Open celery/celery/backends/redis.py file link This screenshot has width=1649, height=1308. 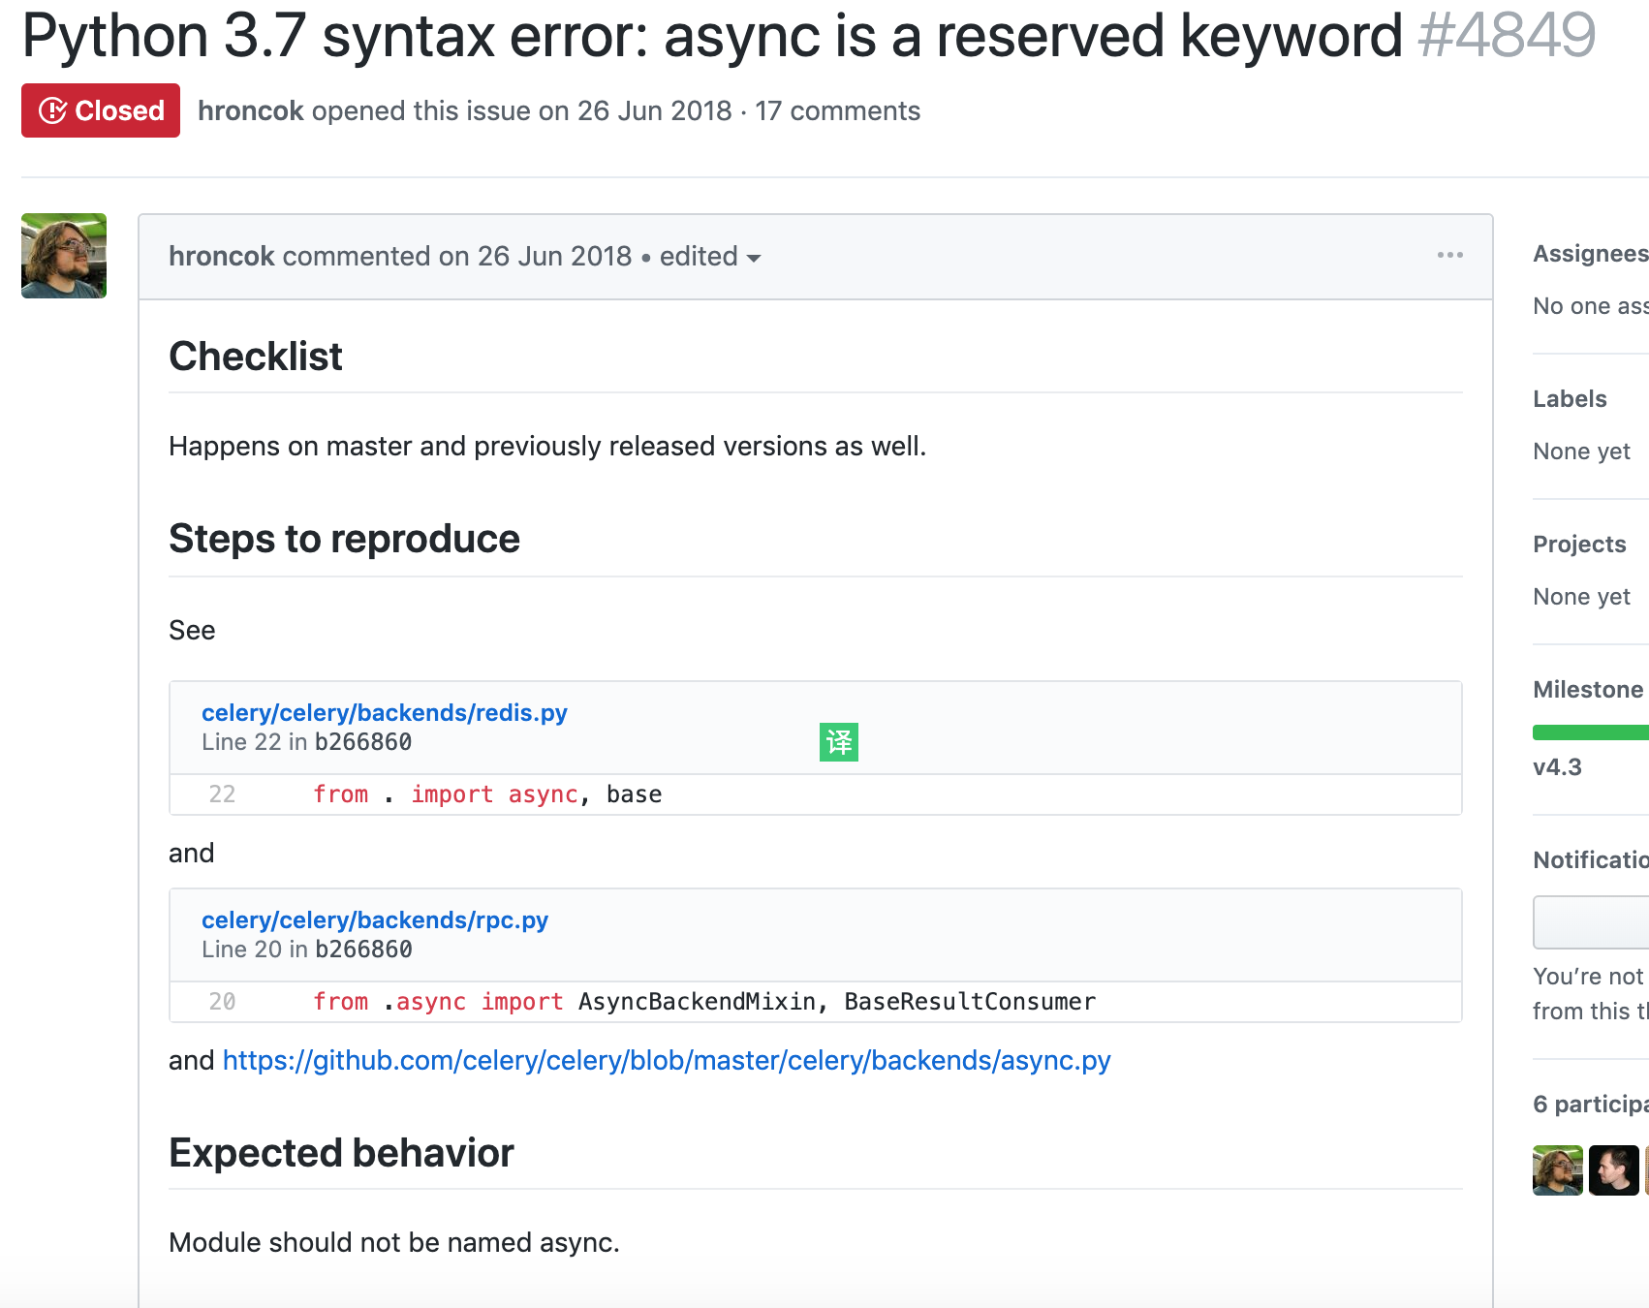pos(385,712)
